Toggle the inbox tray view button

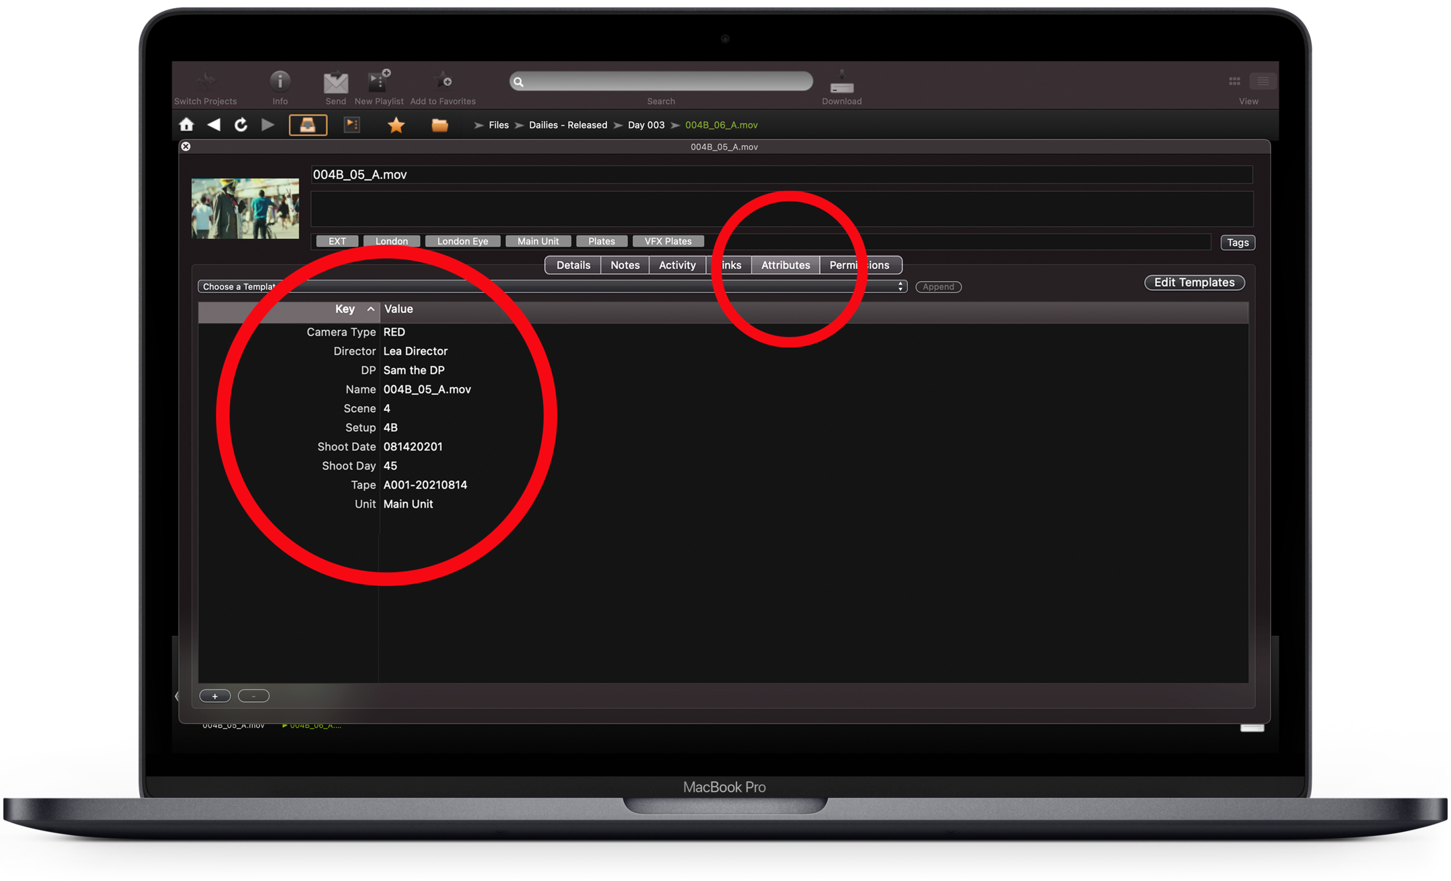click(308, 125)
